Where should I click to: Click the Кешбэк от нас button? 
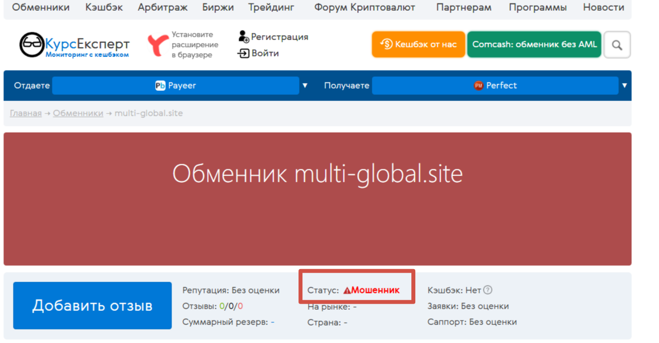click(418, 44)
